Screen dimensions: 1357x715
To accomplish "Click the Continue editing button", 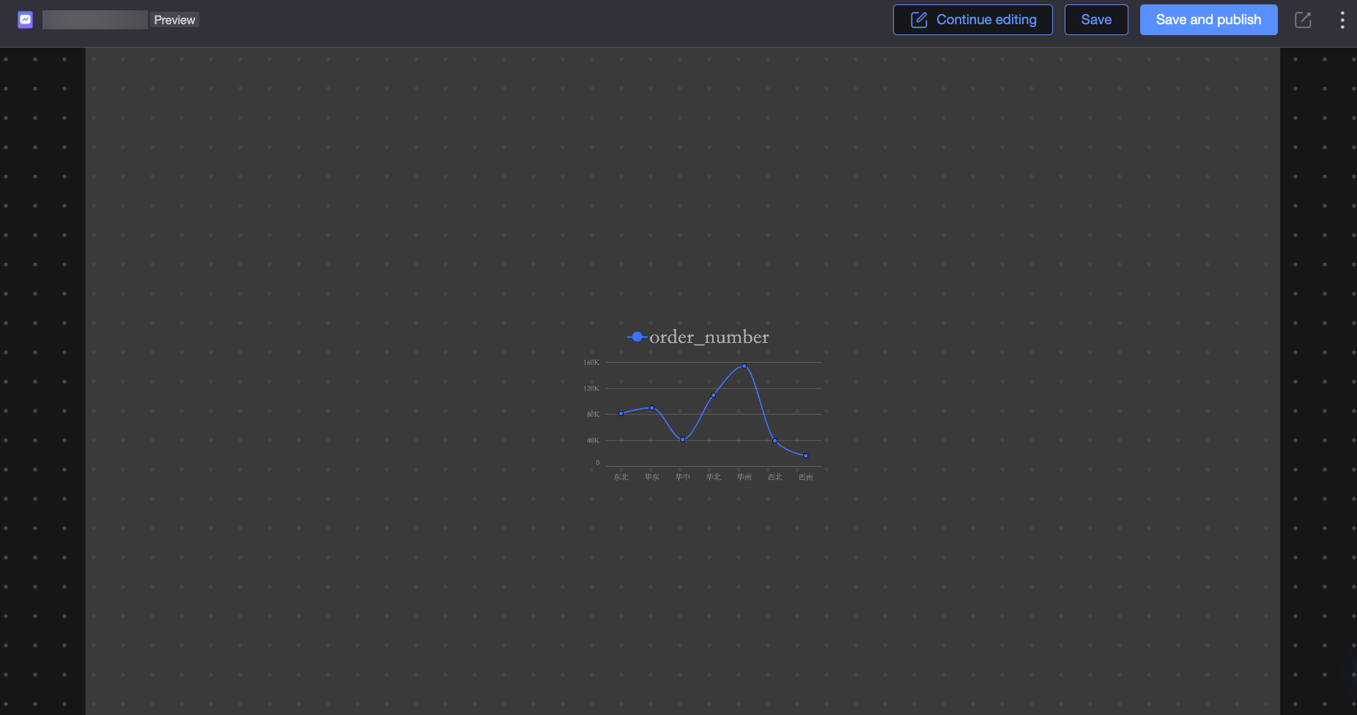I will 973,20.
